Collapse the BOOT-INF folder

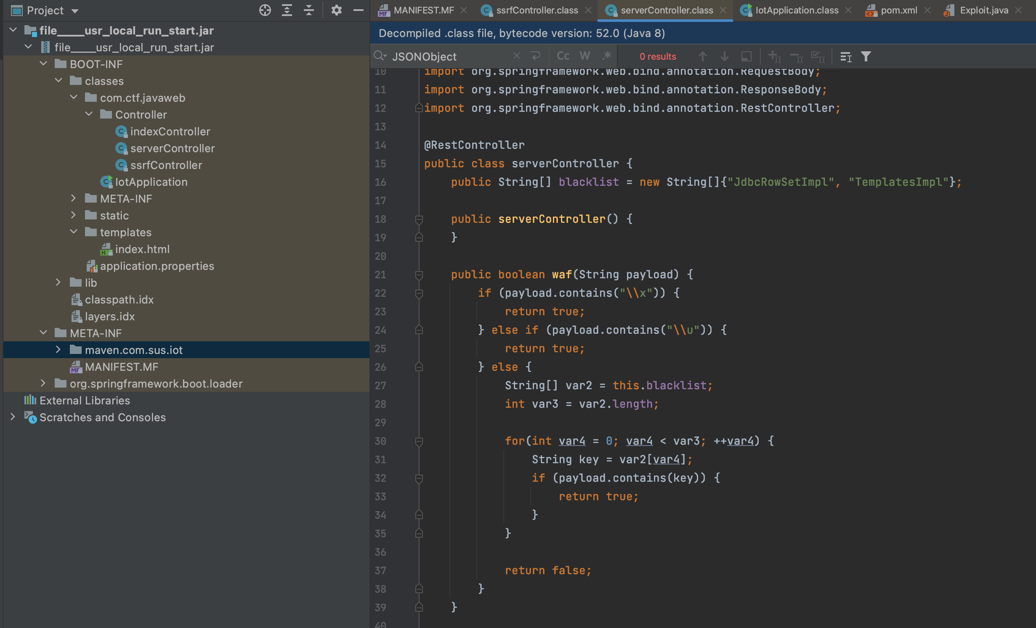[43, 63]
